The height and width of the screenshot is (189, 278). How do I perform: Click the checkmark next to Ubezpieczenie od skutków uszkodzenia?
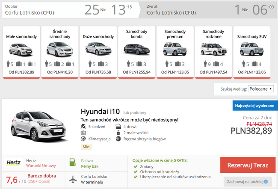tap(136, 177)
